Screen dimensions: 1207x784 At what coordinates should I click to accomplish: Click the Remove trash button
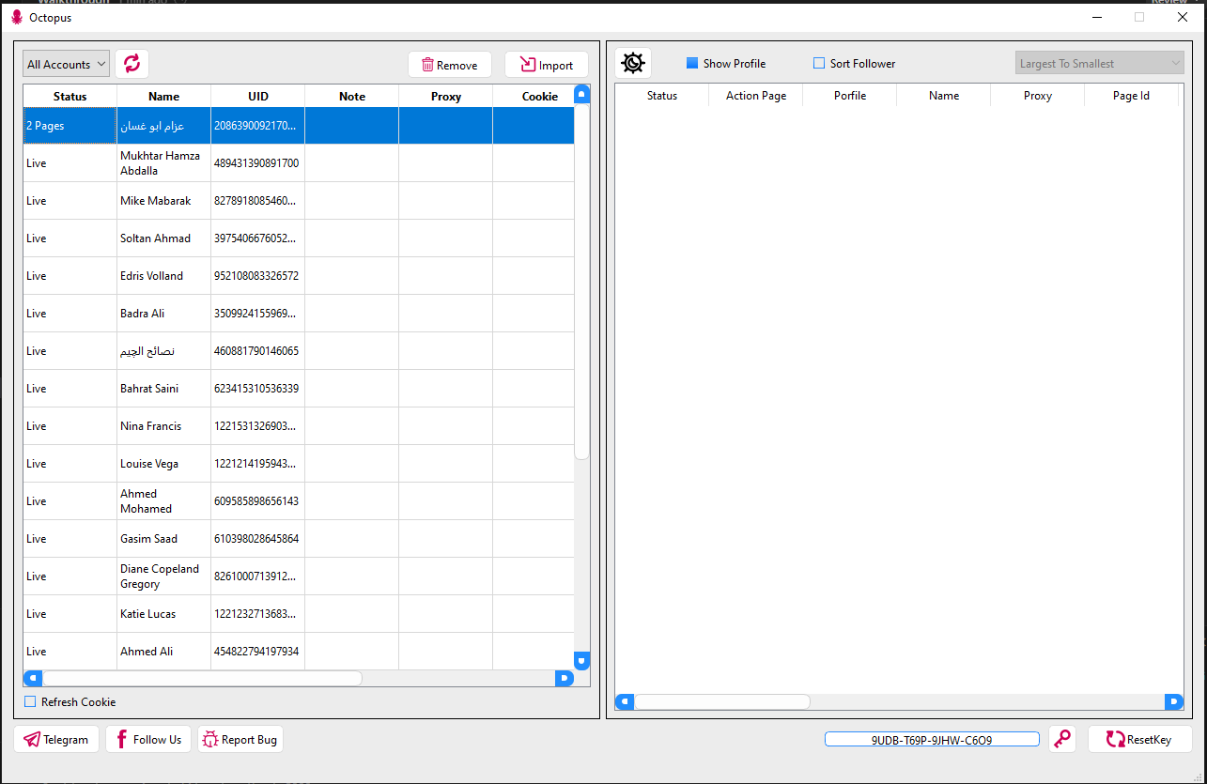pos(450,65)
